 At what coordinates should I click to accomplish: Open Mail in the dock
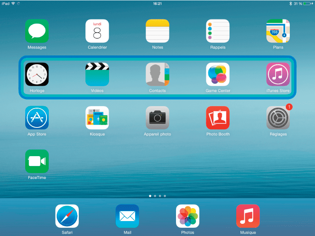point(127,216)
